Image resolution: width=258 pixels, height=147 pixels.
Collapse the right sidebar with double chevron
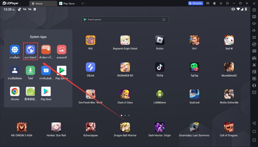point(254,3)
